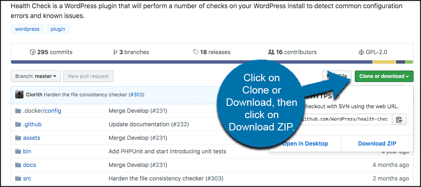Click the assets folder icon
The image size is (421, 187).
click(x=18, y=138)
